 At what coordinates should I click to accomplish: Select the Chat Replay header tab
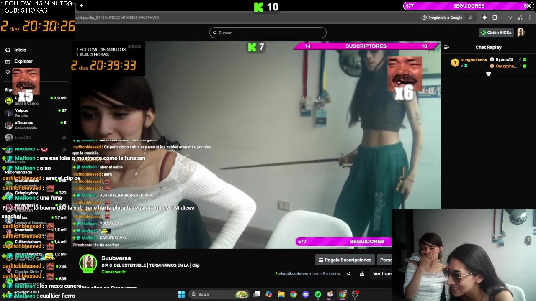point(488,47)
